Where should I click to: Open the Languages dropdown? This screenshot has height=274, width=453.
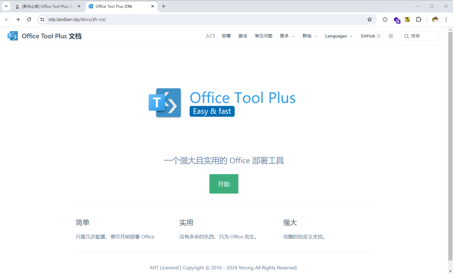point(338,36)
